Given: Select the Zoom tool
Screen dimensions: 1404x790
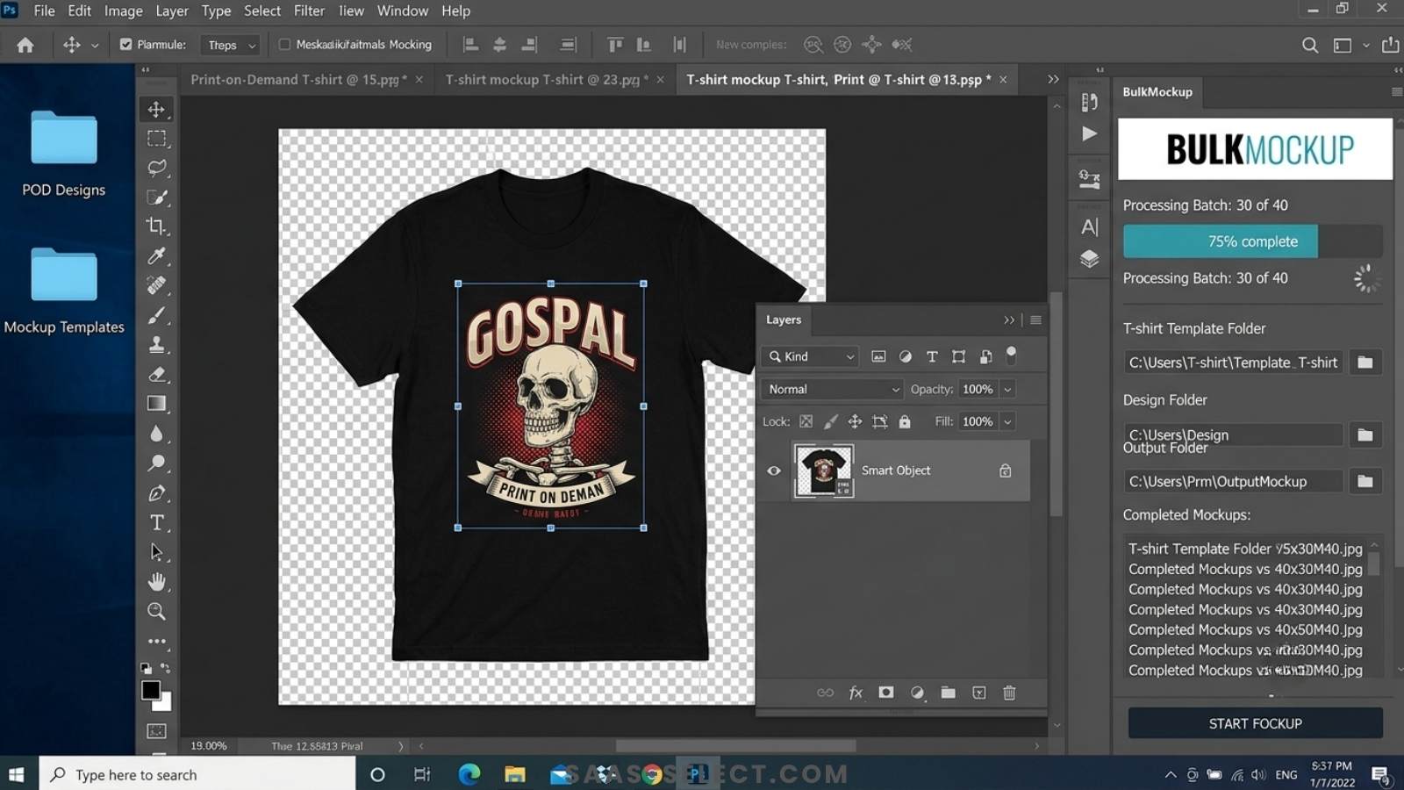Looking at the screenshot, I should (x=156, y=611).
